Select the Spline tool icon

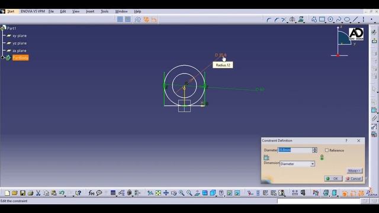click(x=339, y=20)
